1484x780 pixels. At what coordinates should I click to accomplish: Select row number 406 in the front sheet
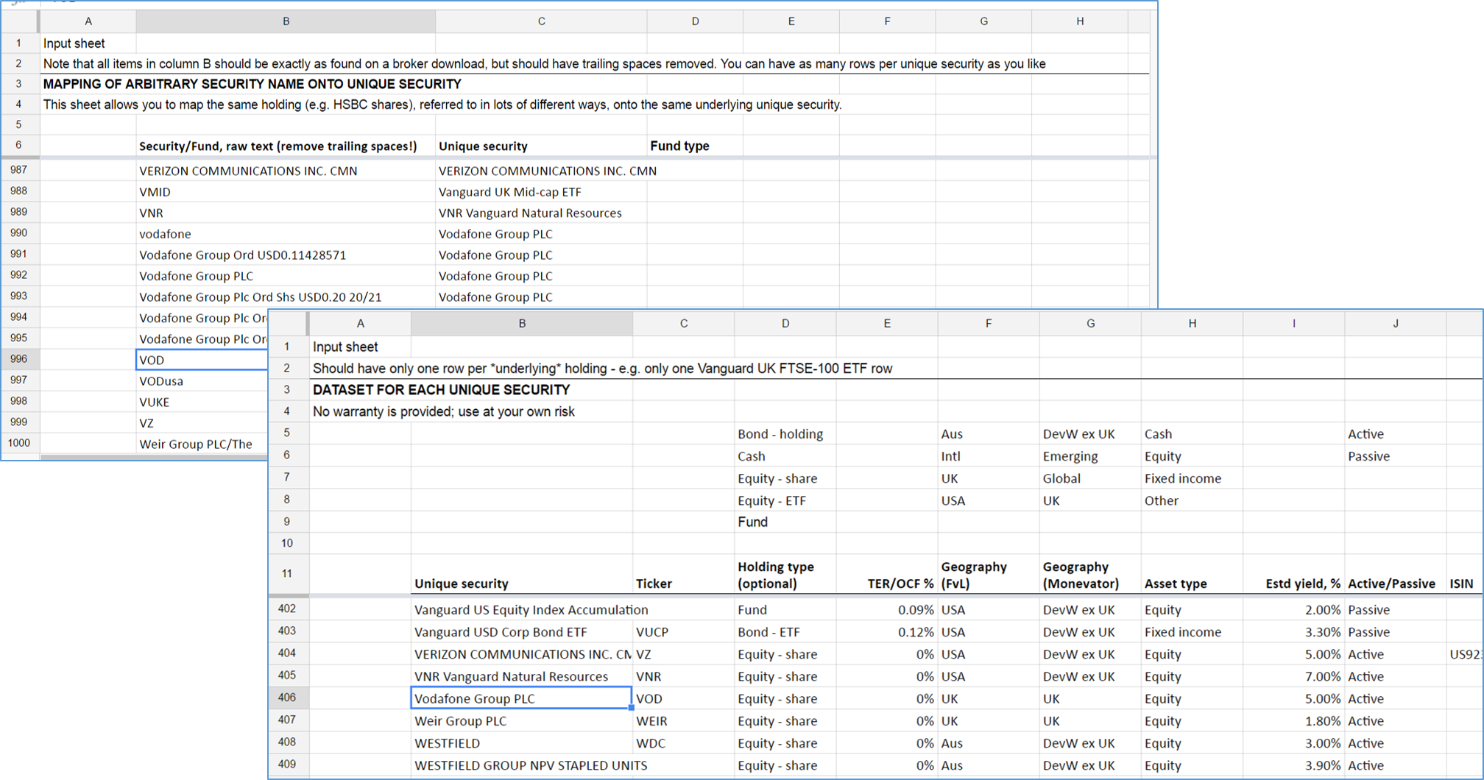(x=288, y=698)
